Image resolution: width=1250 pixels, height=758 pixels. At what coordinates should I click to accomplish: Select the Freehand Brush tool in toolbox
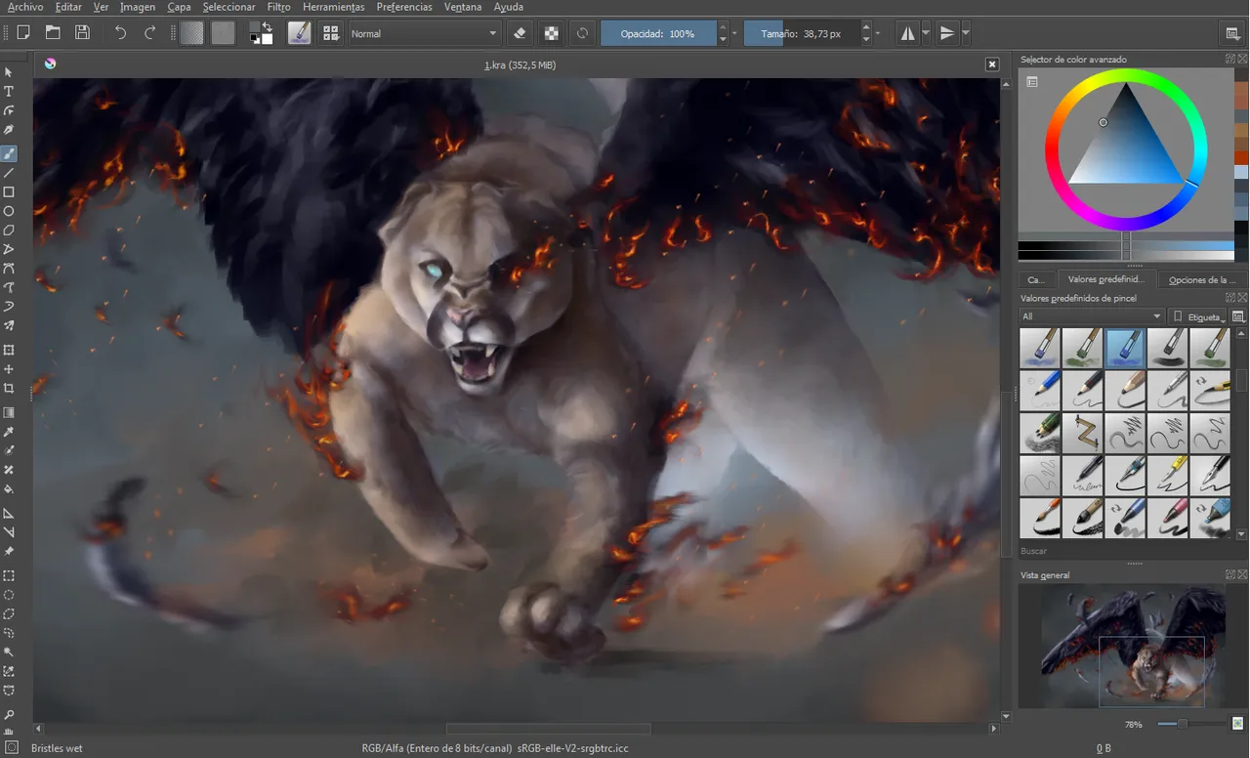(9, 153)
